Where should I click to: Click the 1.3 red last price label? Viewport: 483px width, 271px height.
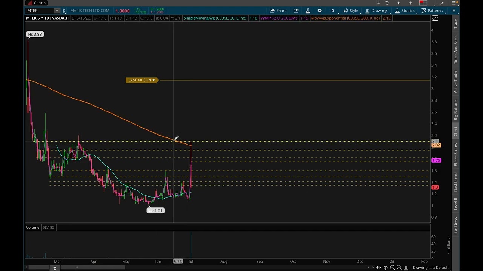point(435,187)
